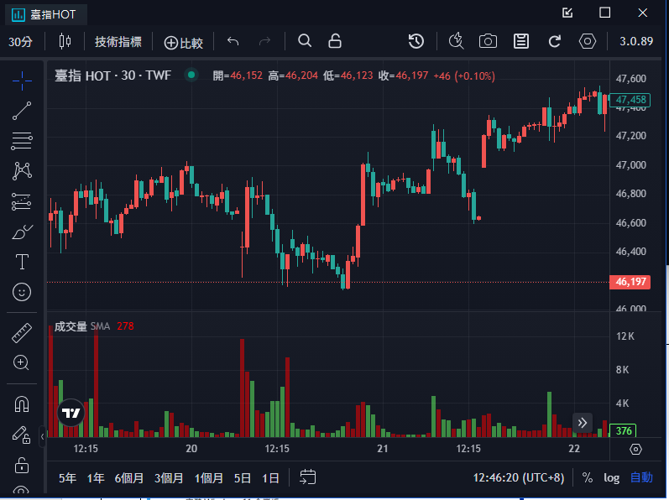
Task: Toggle the top toolbar unlock padlock
Action: (335, 41)
